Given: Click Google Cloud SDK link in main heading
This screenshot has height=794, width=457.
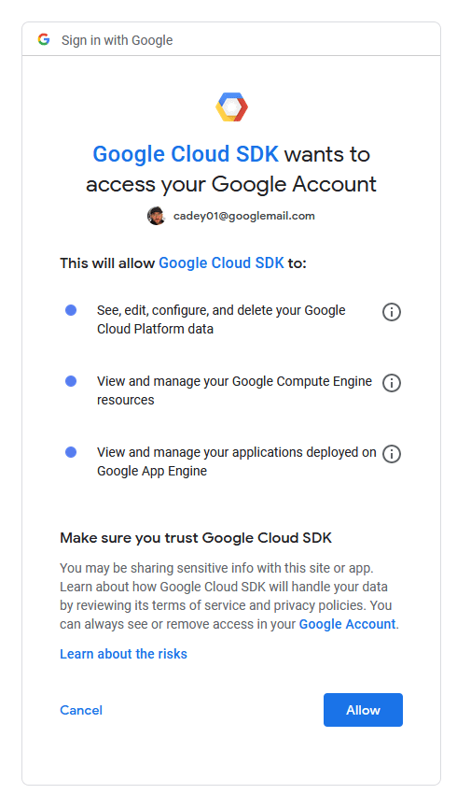Looking at the screenshot, I should click(186, 154).
